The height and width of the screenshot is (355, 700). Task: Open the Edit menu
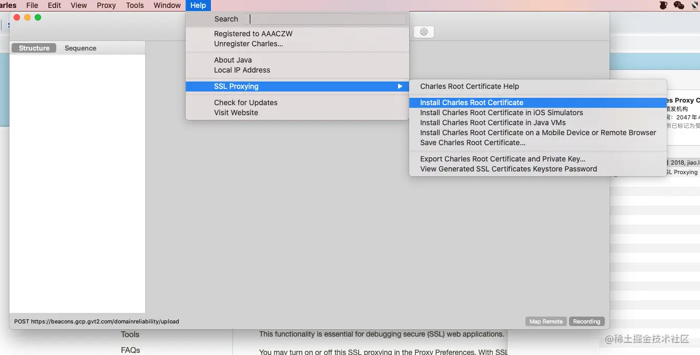54,5
